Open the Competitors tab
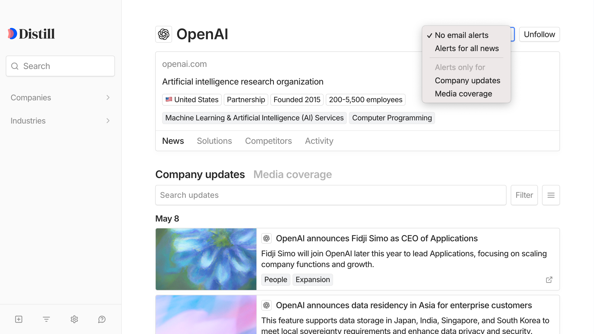The height and width of the screenshot is (334, 594). (268, 141)
